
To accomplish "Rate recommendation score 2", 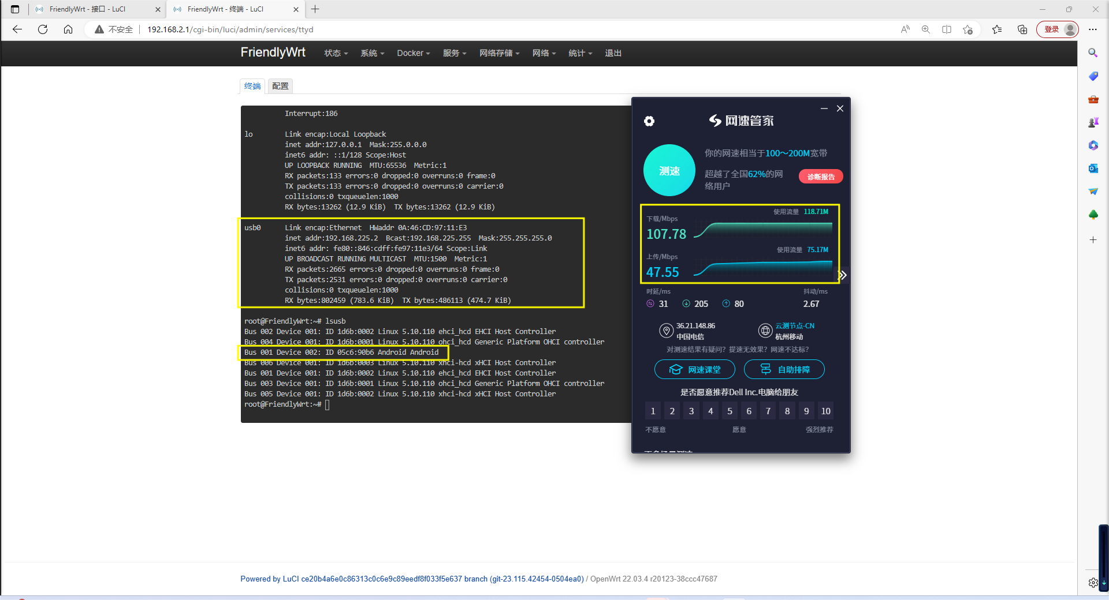I will pos(672,411).
